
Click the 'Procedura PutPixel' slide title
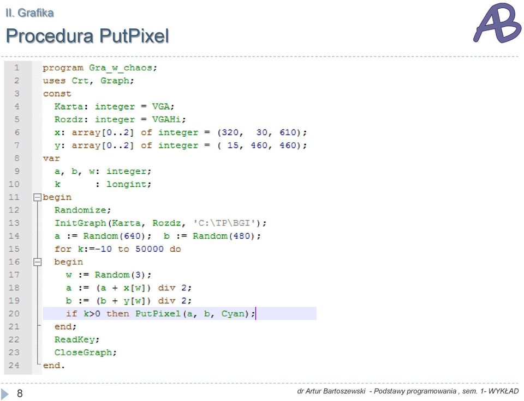click(87, 36)
